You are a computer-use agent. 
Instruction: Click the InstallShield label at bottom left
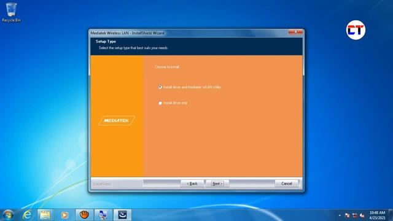(x=102, y=184)
